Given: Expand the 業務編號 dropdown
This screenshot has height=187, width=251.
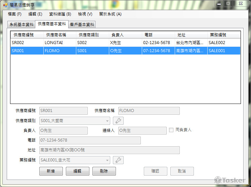Looking at the screenshot, I should [107, 160].
